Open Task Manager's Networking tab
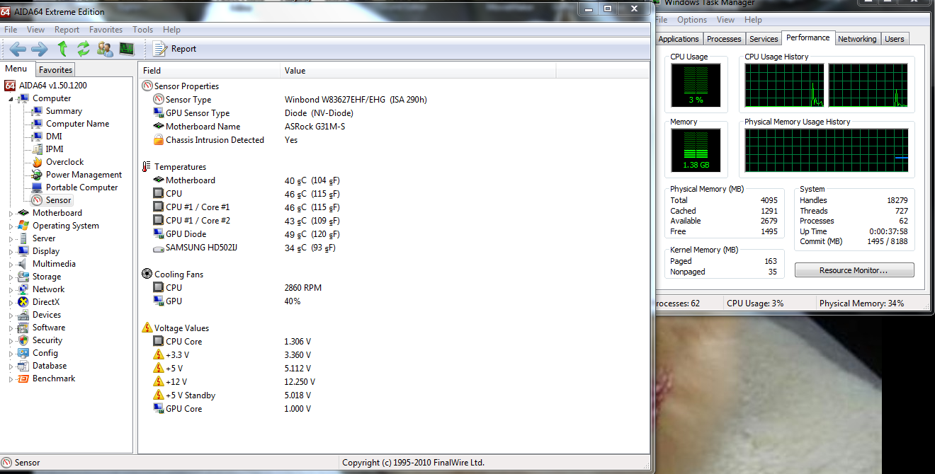The width and height of the screenshot is (935, 474). [x=857, y=39]
